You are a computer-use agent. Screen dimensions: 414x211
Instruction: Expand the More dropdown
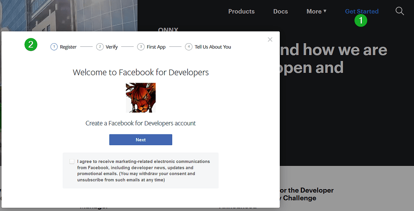316,11
